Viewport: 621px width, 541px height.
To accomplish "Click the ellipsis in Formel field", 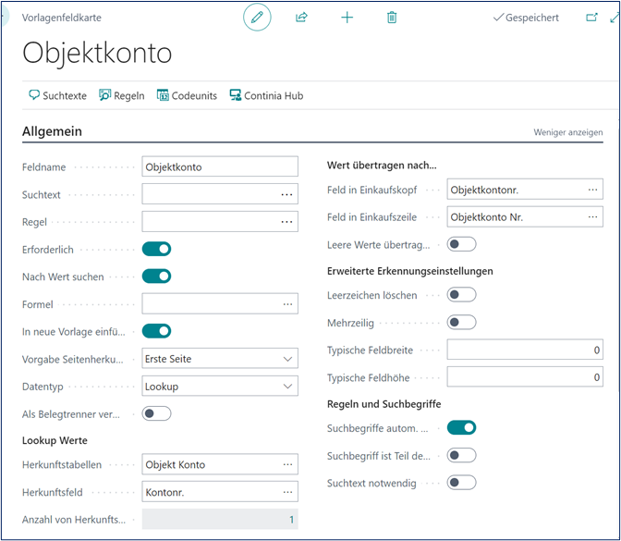I will click(287, 304).
